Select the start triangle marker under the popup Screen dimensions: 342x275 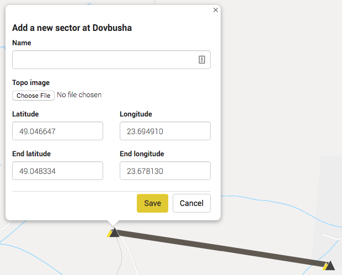[114, 232]
